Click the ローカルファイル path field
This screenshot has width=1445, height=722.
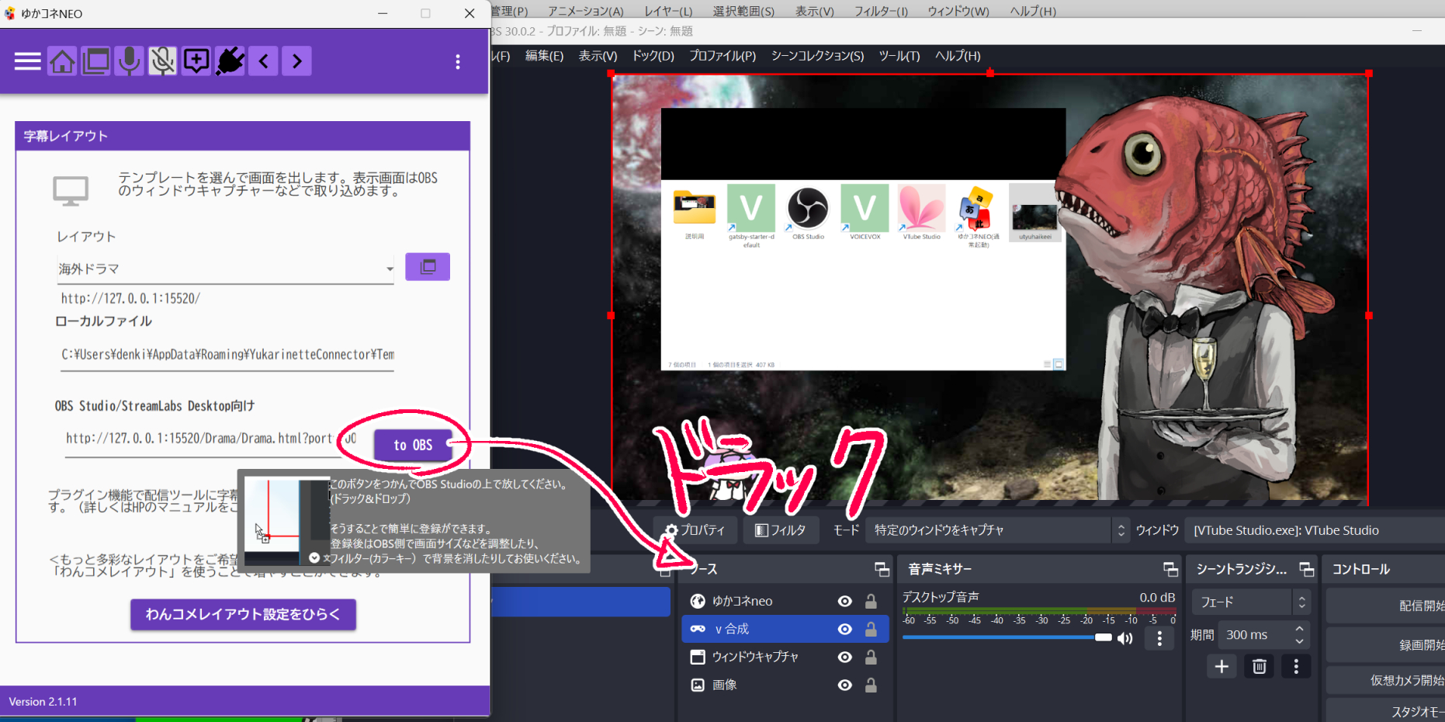point(227,355)
